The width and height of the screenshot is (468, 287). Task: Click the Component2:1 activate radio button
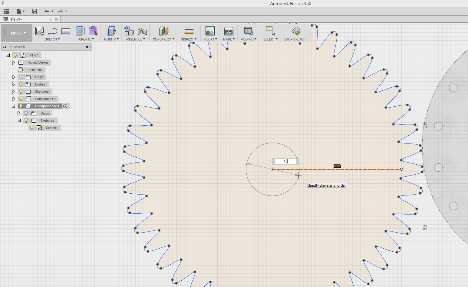pos(65,106)
